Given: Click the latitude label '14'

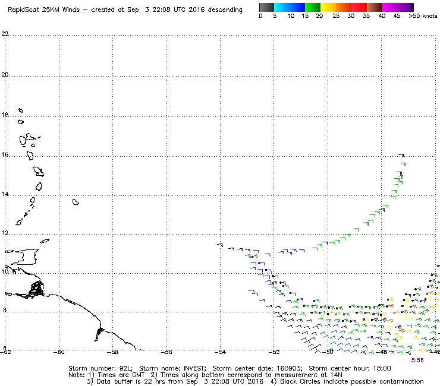Looking at the screenshot, I should (5, 194).
